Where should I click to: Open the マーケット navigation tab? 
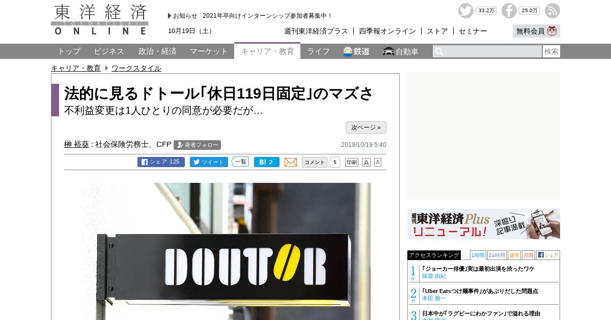[209, 51]
